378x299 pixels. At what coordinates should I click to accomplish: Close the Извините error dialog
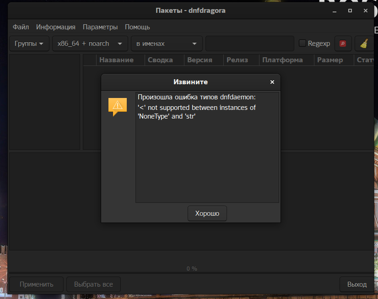click(272, 82)
